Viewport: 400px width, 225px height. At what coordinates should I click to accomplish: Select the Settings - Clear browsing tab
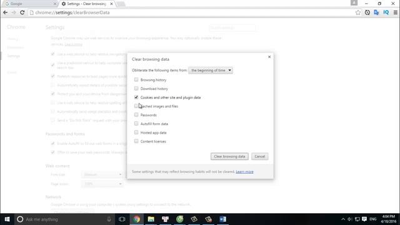click(x=87, y=4)
